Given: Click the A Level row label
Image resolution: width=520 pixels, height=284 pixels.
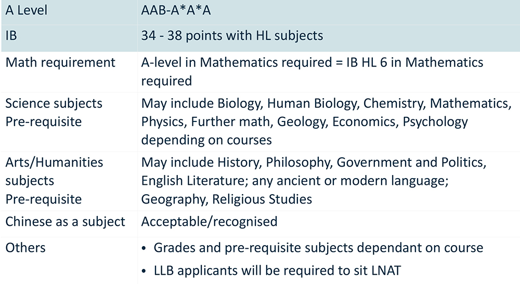Looking at the screenshot, I should tap(26, 10).
